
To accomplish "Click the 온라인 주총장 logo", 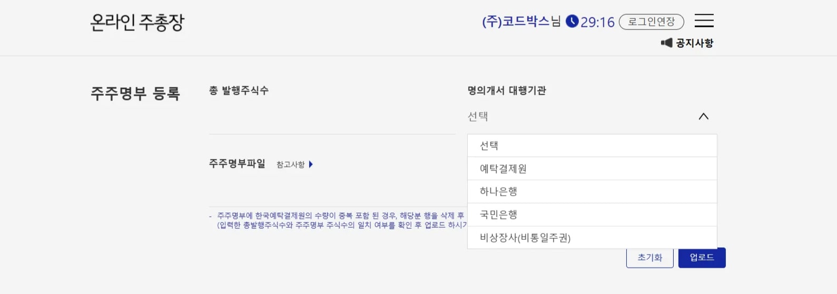I will (x=137, y=22).
